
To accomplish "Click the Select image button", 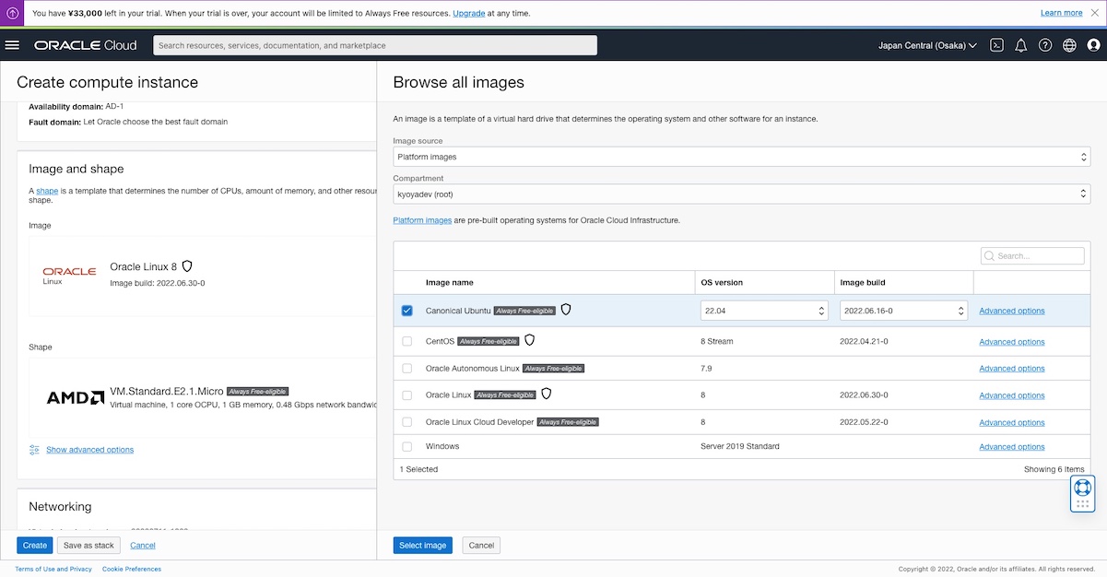I will [423, 546].
